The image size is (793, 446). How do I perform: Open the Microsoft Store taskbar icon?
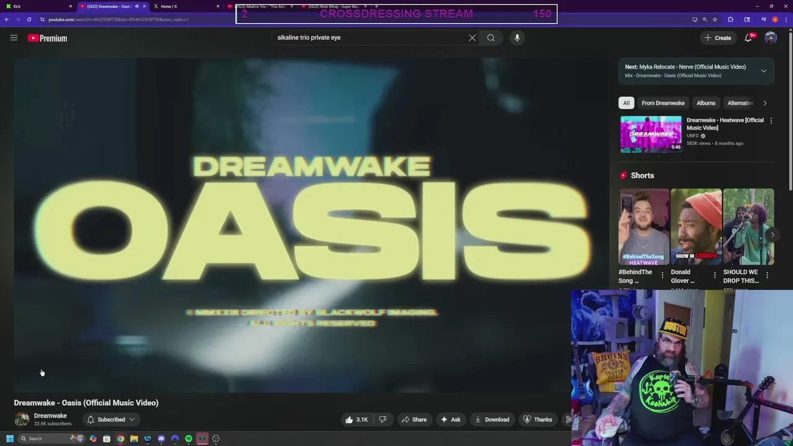(107, 439)
